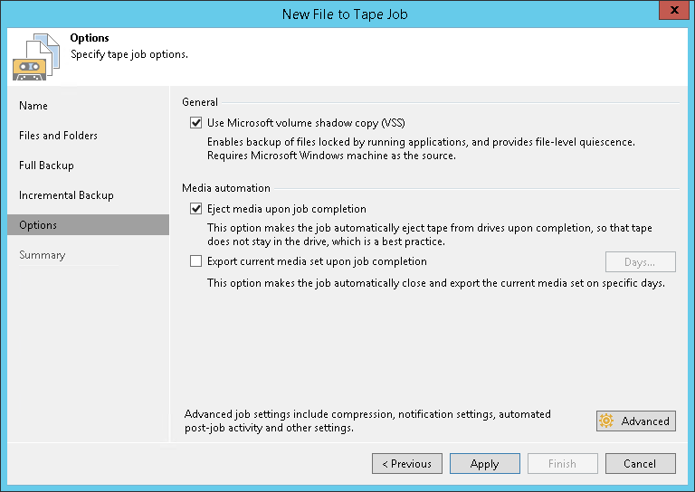Viewport: 695px width, 492px height.
Task: Click the Finish button
Action: pyautogui.click(x=562, y=464)
